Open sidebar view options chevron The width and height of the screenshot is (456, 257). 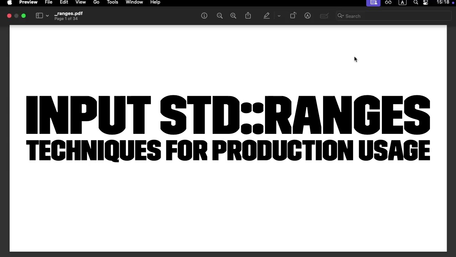pos(47,16)
